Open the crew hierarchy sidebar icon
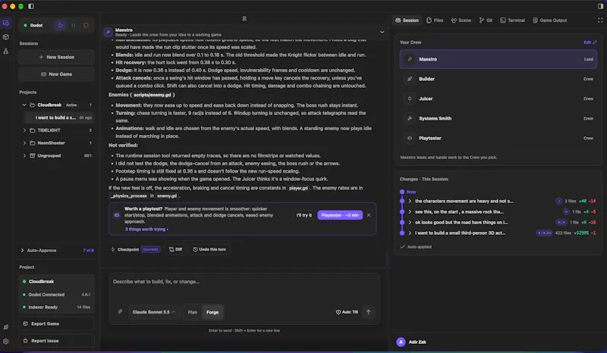 (6, 51)
